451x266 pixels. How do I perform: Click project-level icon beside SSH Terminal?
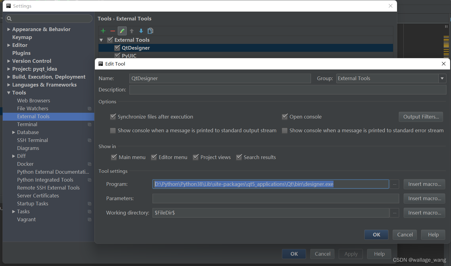(89, 140)
